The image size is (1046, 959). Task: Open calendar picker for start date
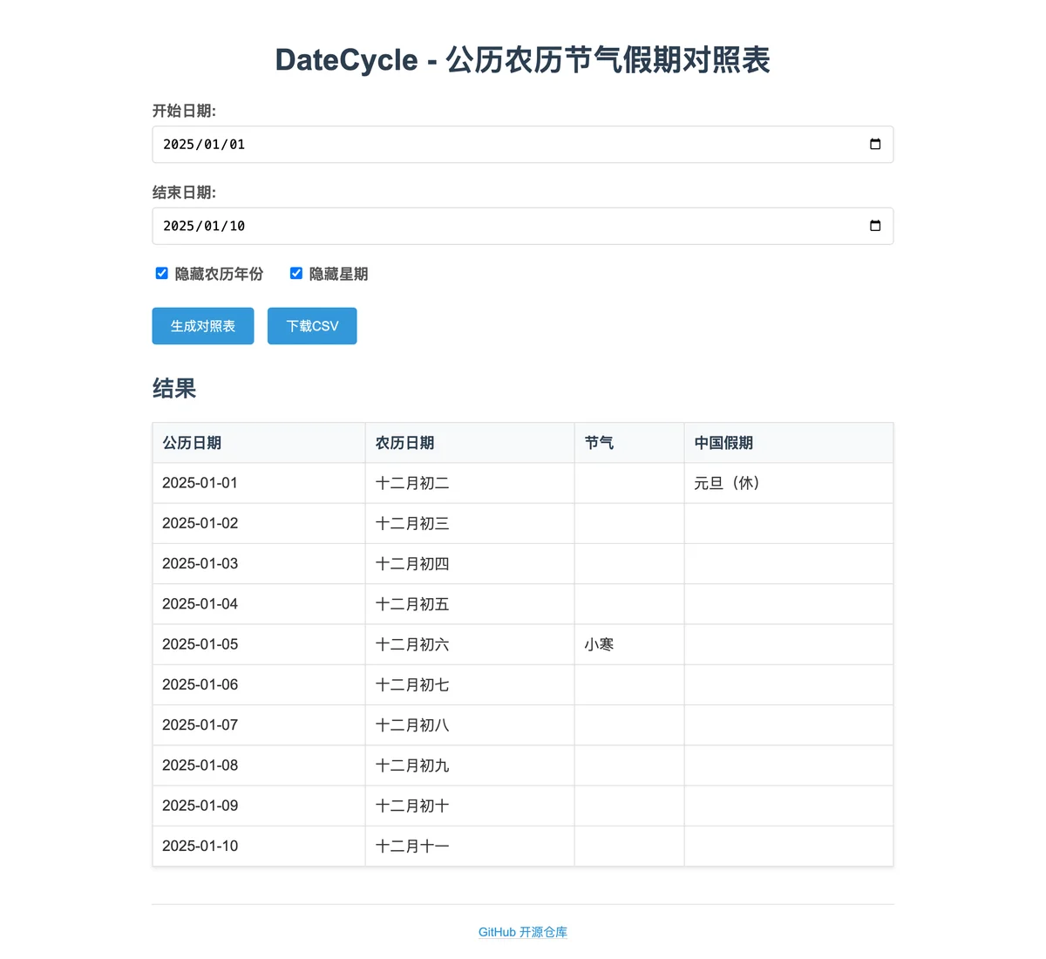click(x=875, y=145)
